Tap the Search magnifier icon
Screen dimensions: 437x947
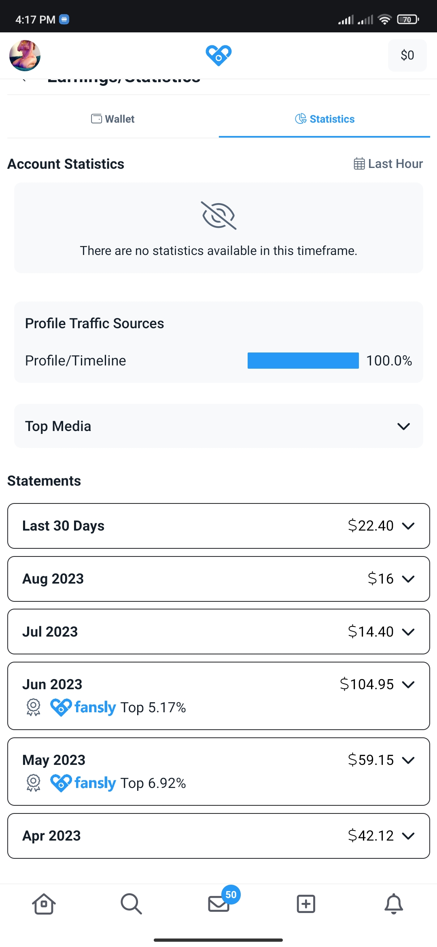131,904
